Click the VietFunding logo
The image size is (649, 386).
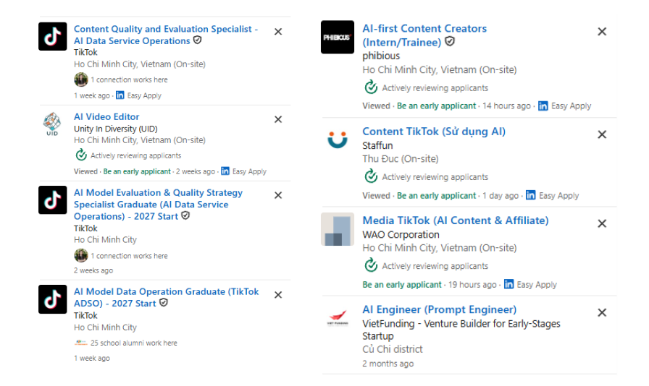point(338,318)
